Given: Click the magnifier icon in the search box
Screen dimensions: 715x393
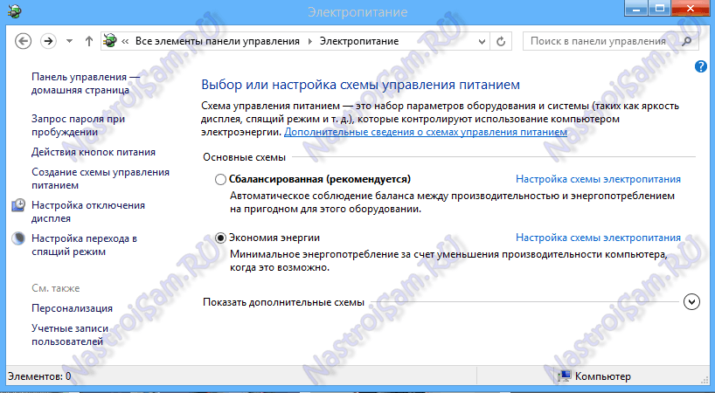Looking at the screenshot, I should (688, 41).
